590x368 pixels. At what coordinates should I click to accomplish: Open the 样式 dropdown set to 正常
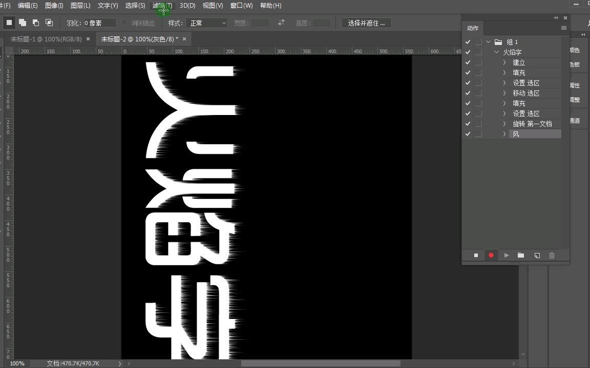[207, 22]
